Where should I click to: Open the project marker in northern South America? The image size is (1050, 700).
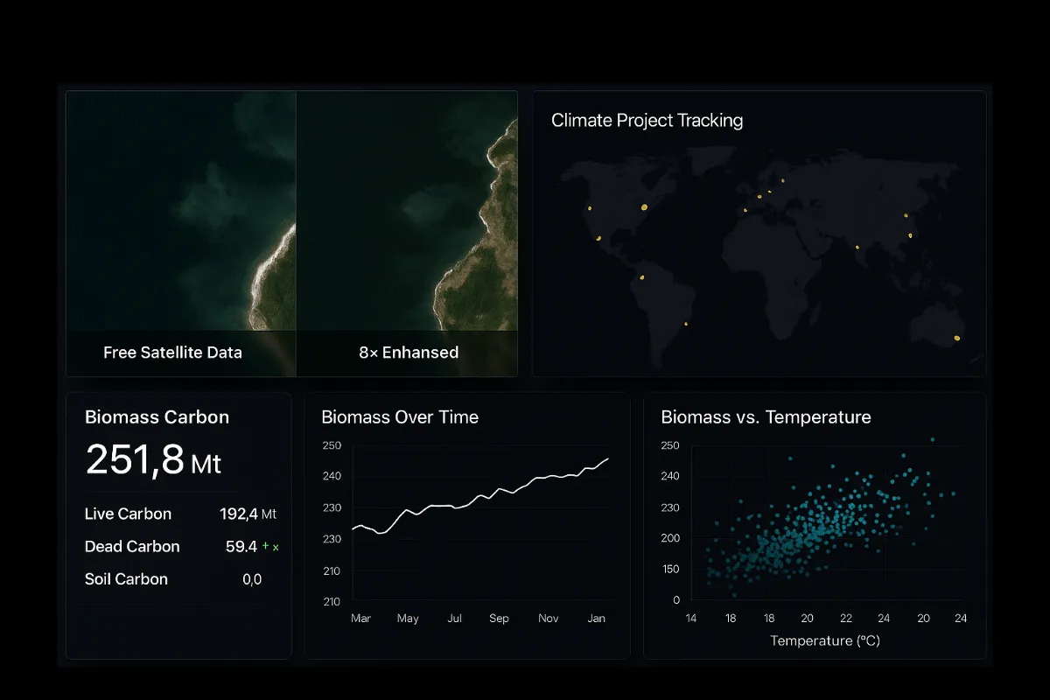click(641, 277)
